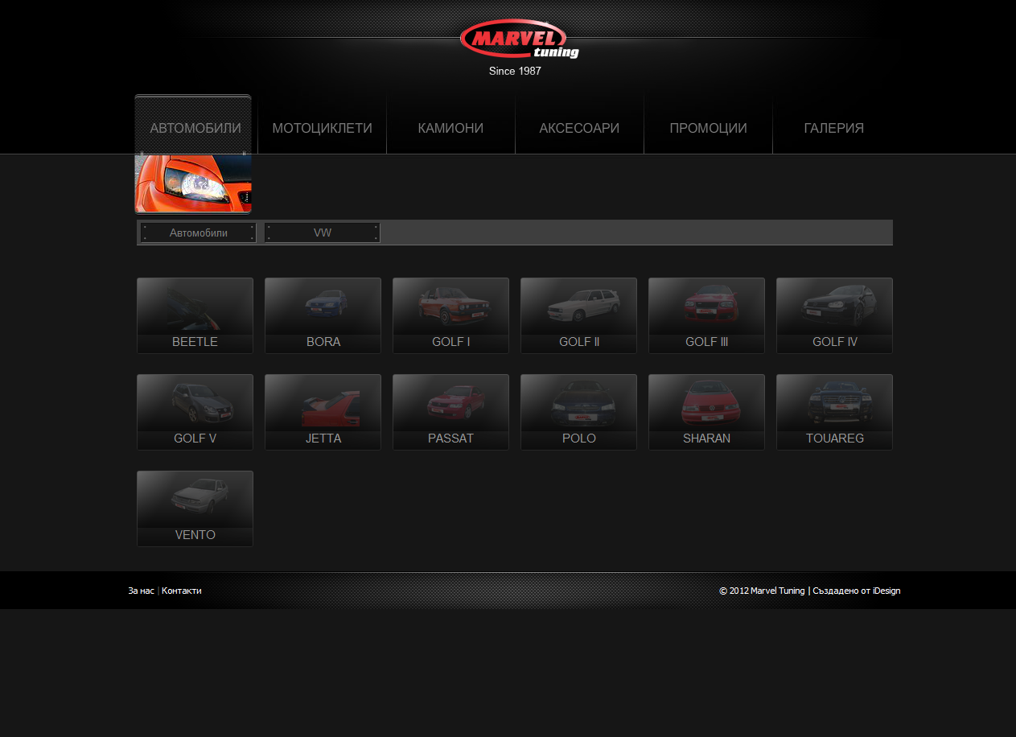Select the GOLF I model card
The height and width of the screenshot is (737, 1016).
[450, 315]
